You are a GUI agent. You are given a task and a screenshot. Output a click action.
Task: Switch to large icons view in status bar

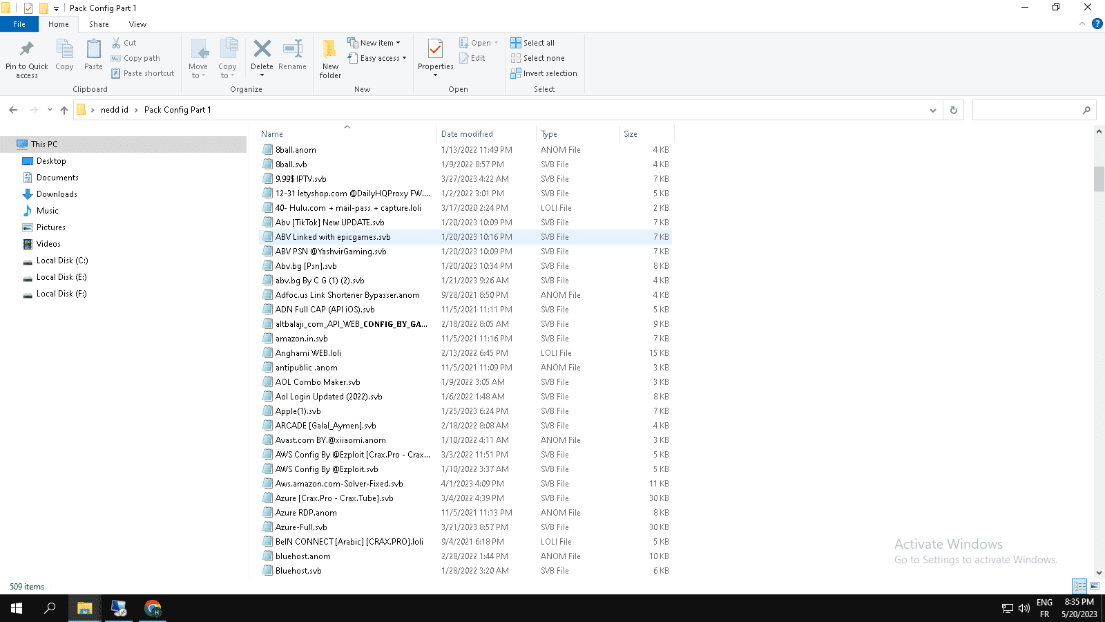[1095, 586]
